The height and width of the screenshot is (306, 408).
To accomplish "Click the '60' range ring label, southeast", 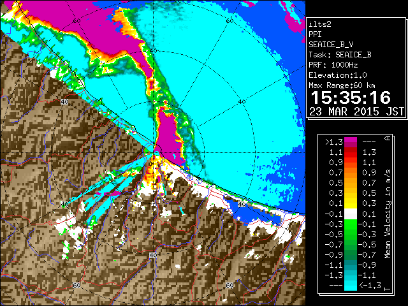I will point(229,286).
